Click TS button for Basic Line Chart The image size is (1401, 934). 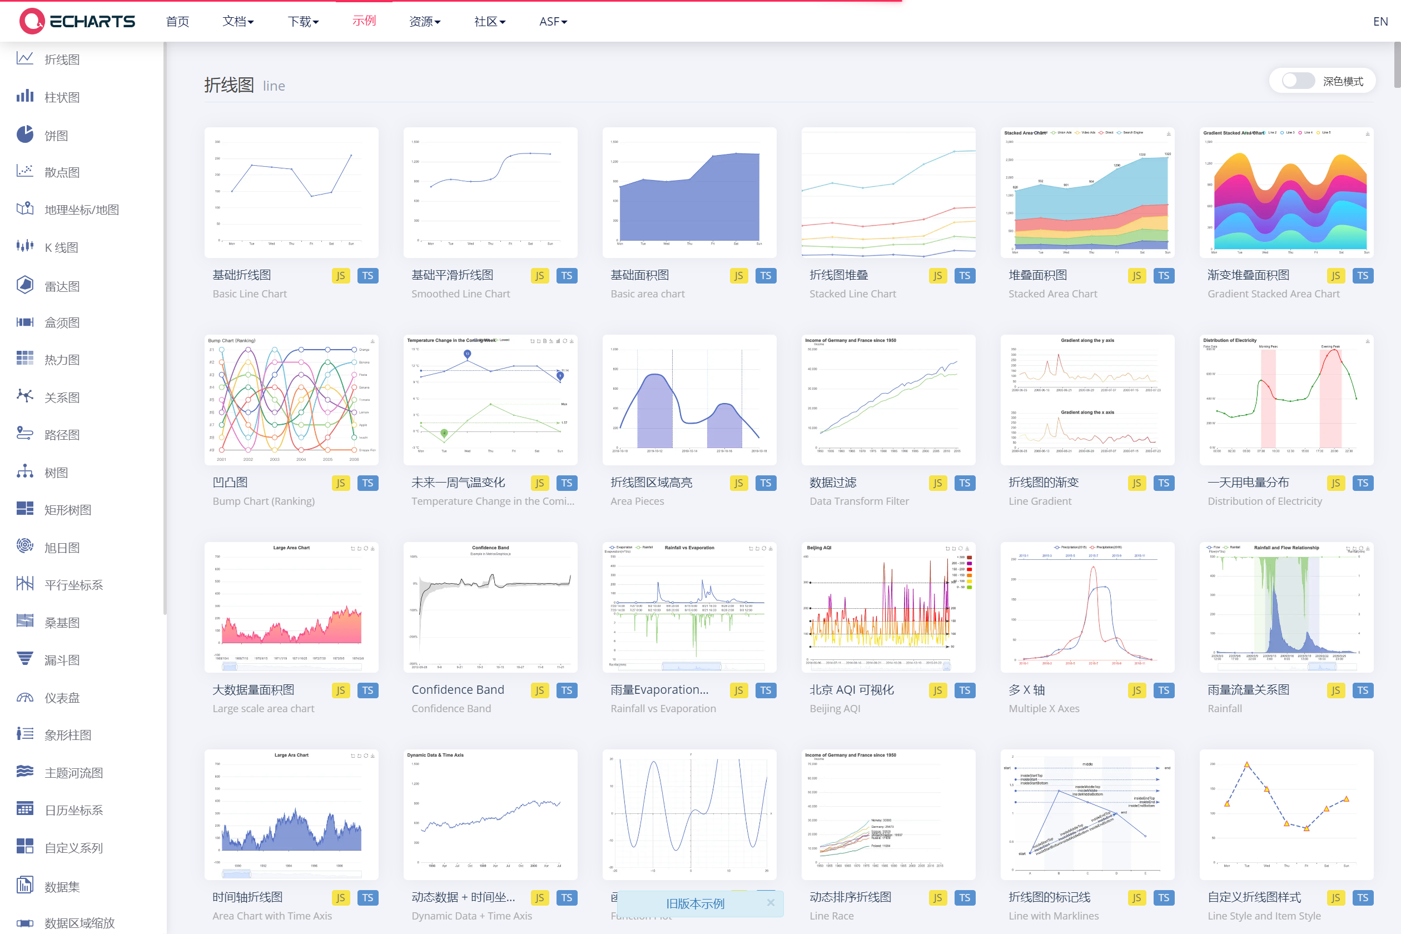367,276
